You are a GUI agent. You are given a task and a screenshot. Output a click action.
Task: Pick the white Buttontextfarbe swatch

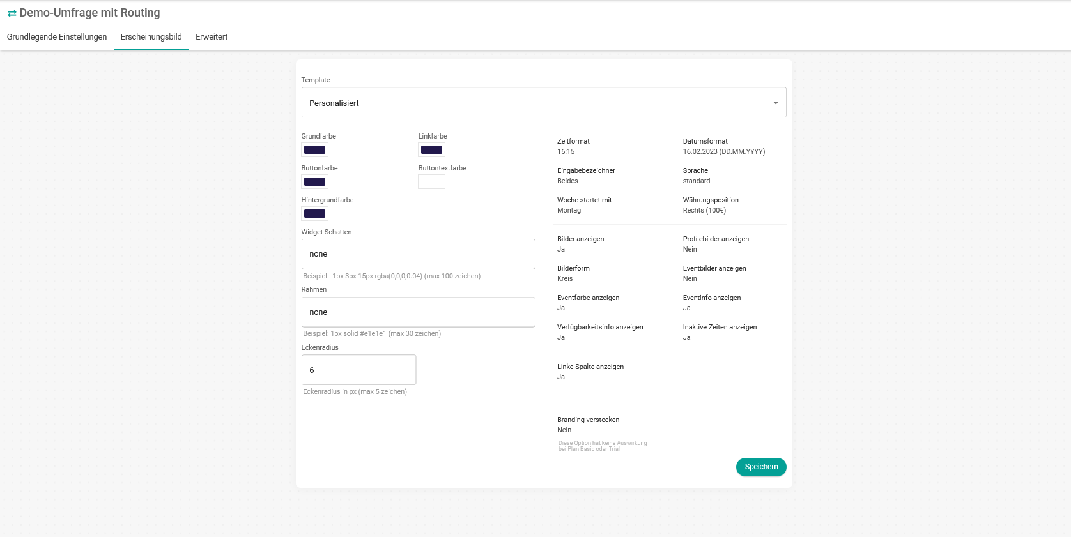(x=431, y=182)
